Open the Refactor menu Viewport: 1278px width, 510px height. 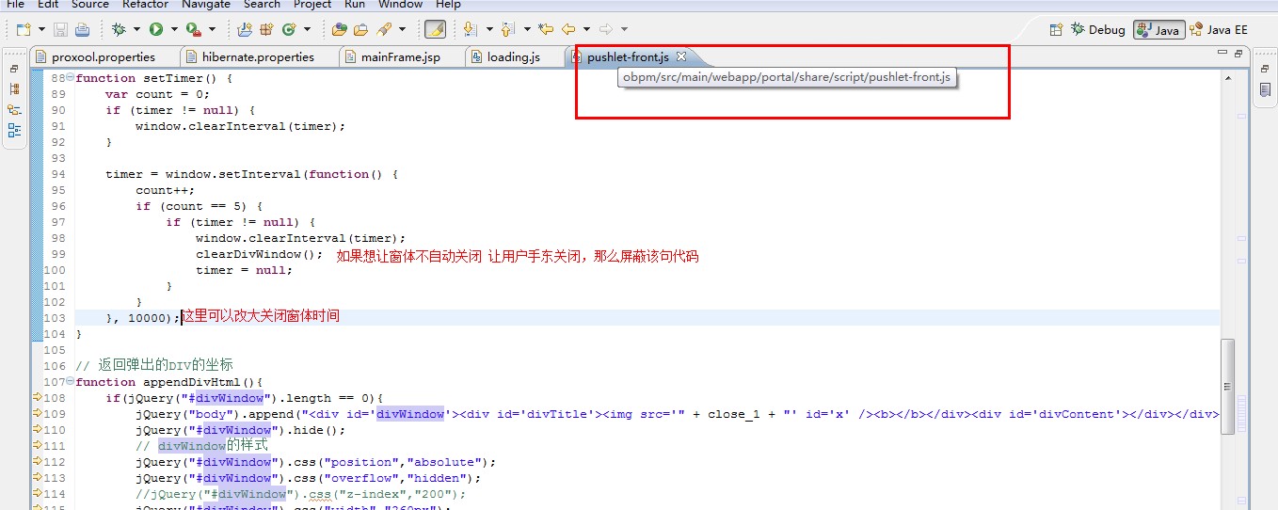pos(146,5)
